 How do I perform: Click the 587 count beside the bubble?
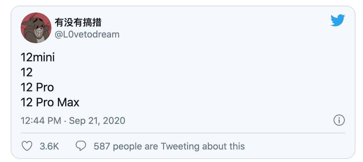(102, 146)
